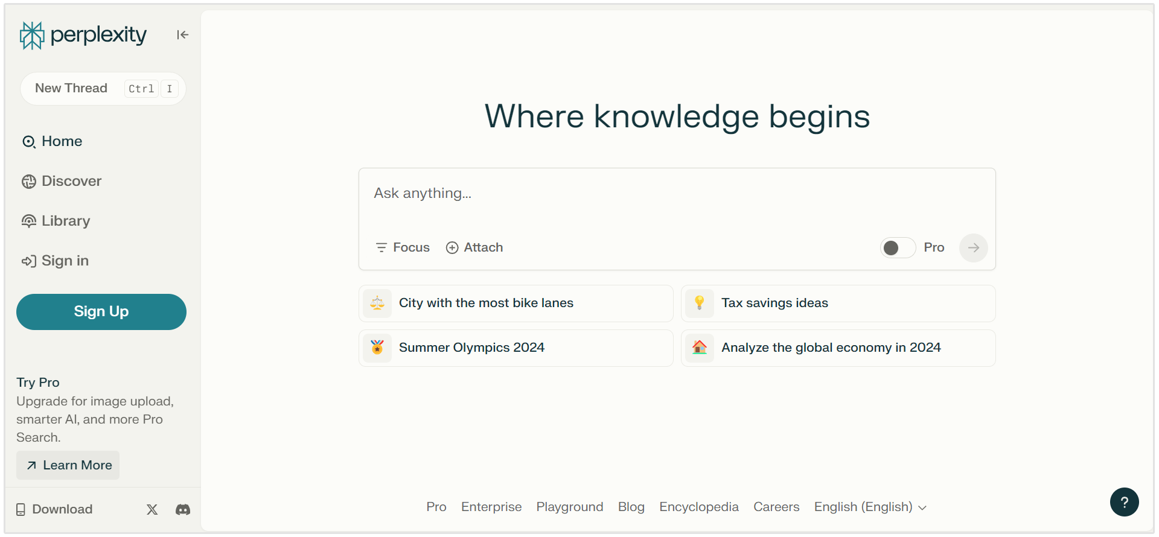1159x537 pixels.
Task: Open the Library section
Action: (65, 221)
